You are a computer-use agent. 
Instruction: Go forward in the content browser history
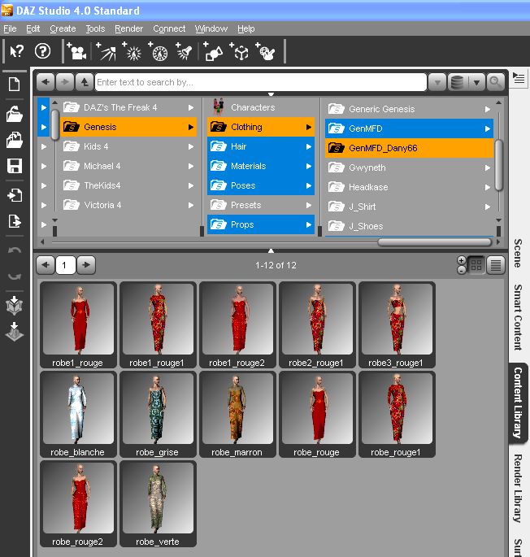[x=65, y=82]
